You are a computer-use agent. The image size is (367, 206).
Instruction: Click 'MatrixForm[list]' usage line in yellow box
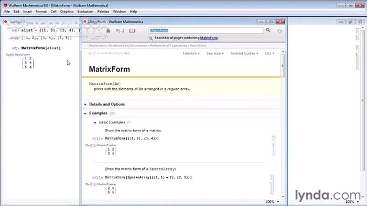[x=105, y=84]
